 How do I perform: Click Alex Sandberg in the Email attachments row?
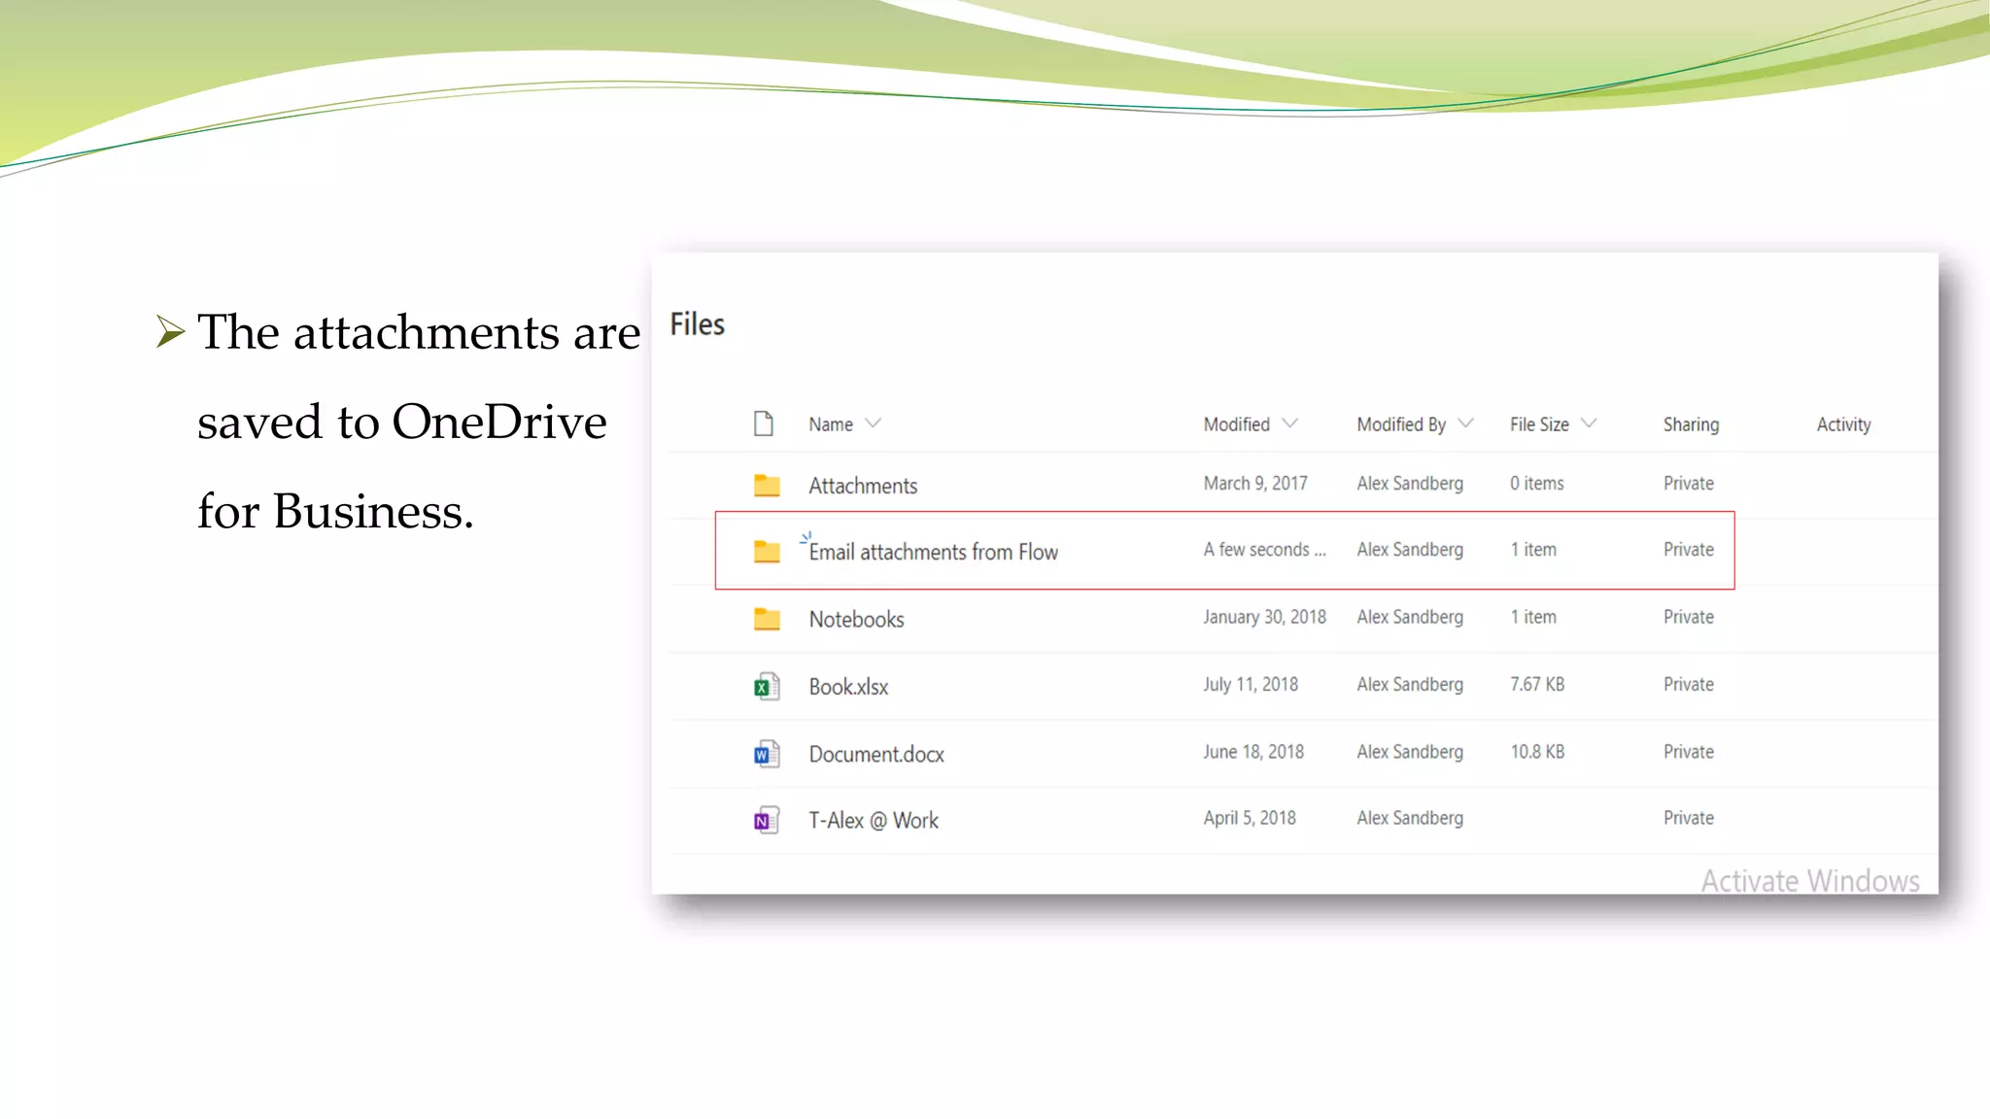point(1410,550)
